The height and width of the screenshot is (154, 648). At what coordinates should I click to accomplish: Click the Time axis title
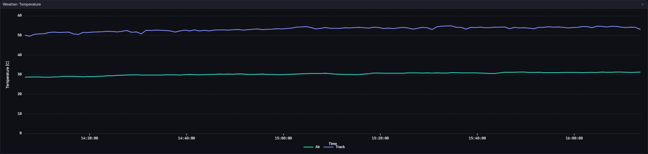[333, 143]
